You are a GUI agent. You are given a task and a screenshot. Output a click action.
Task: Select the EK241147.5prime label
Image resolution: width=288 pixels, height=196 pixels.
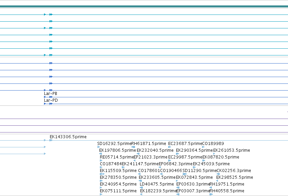click(x=140, y=164)
